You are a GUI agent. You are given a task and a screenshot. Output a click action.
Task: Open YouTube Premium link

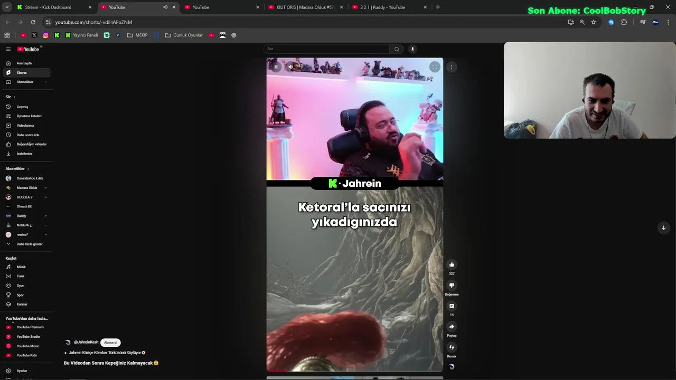pyautogui.click(x=26, y=327)
